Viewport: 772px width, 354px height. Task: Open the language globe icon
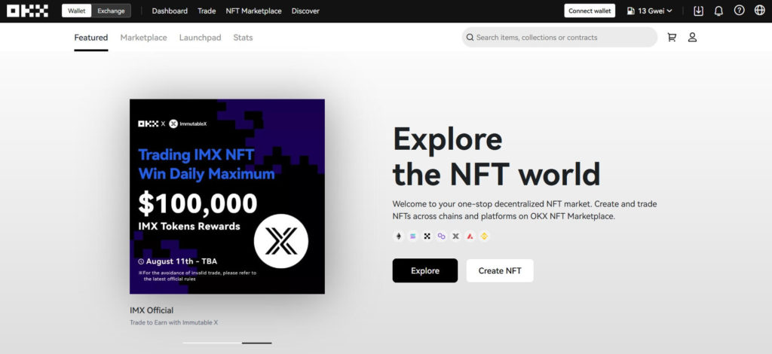click(760, 11)
